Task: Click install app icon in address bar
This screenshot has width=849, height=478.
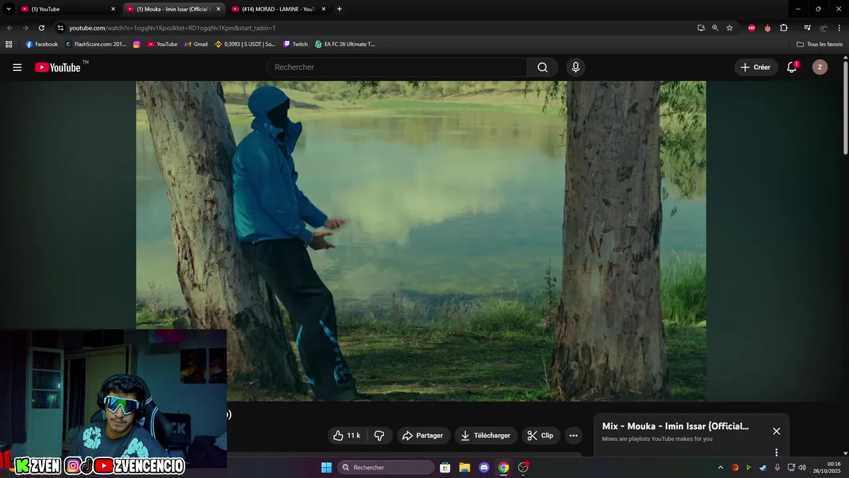Action: coord(701,28)
